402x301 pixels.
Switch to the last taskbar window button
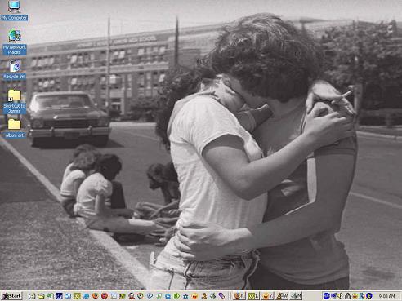click(296, 296)
